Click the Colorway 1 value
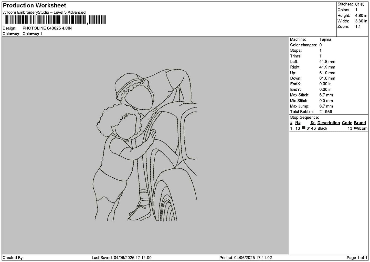The image size is (370, 262). pos(32,34)
